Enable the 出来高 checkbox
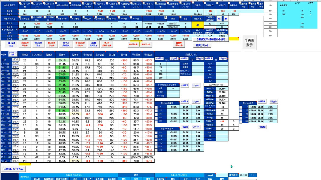This screenshot has height=180, width=321. coord(193,3)
